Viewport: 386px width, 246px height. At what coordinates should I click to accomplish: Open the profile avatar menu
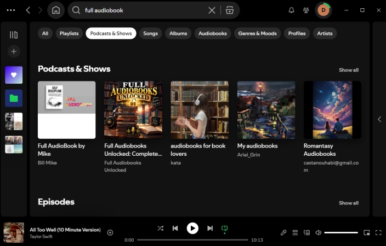(323, 10)
